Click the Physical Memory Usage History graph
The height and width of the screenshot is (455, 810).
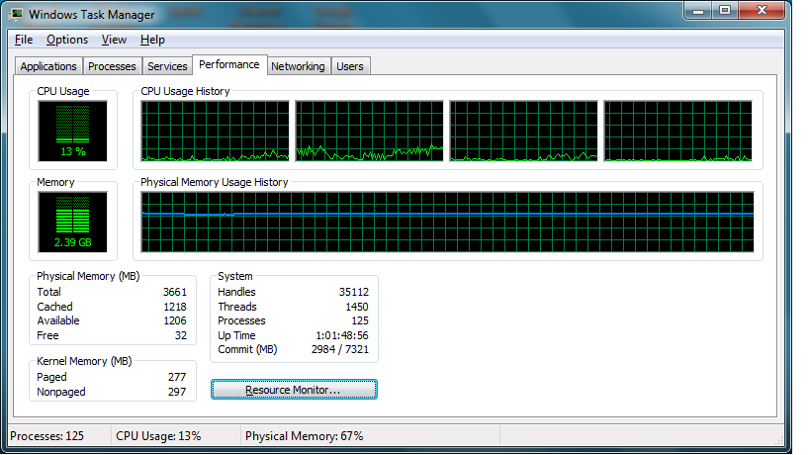tap(447, 223)
